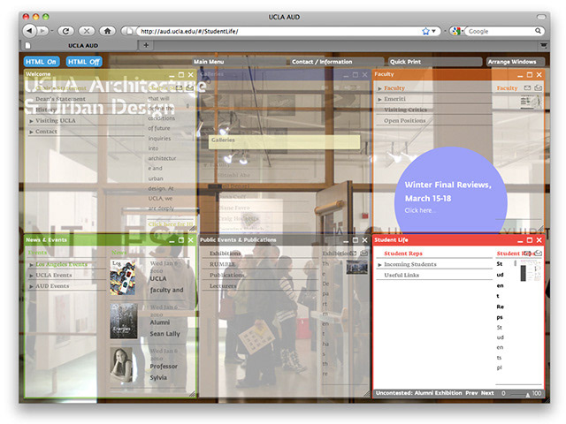This screenshot has height=424, width=566.
Task: Select Quick Print in the top bar
Action: (x=435, y=62)
